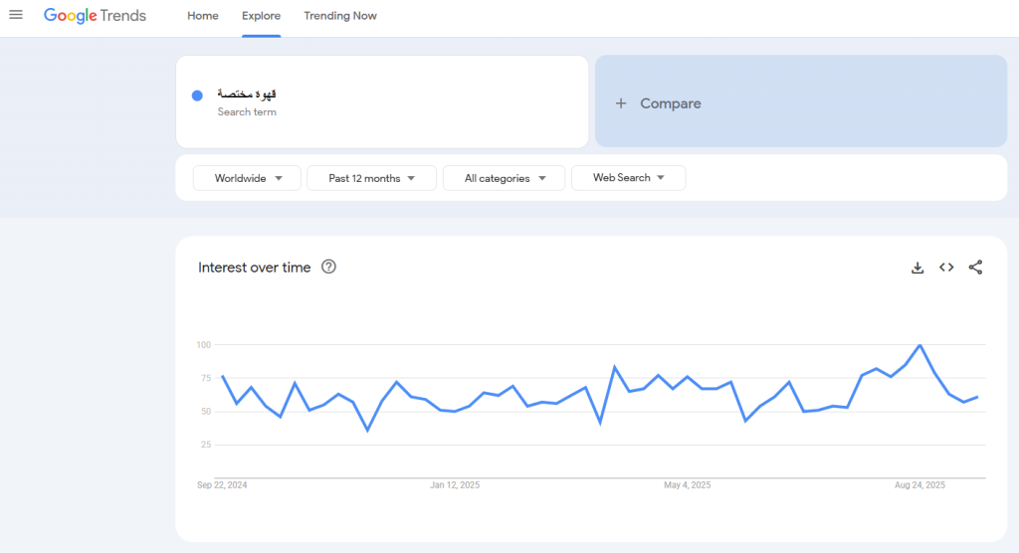Open the hamburger main menu
Viewport: 1019px width, 553px height.
pos(16,15)
